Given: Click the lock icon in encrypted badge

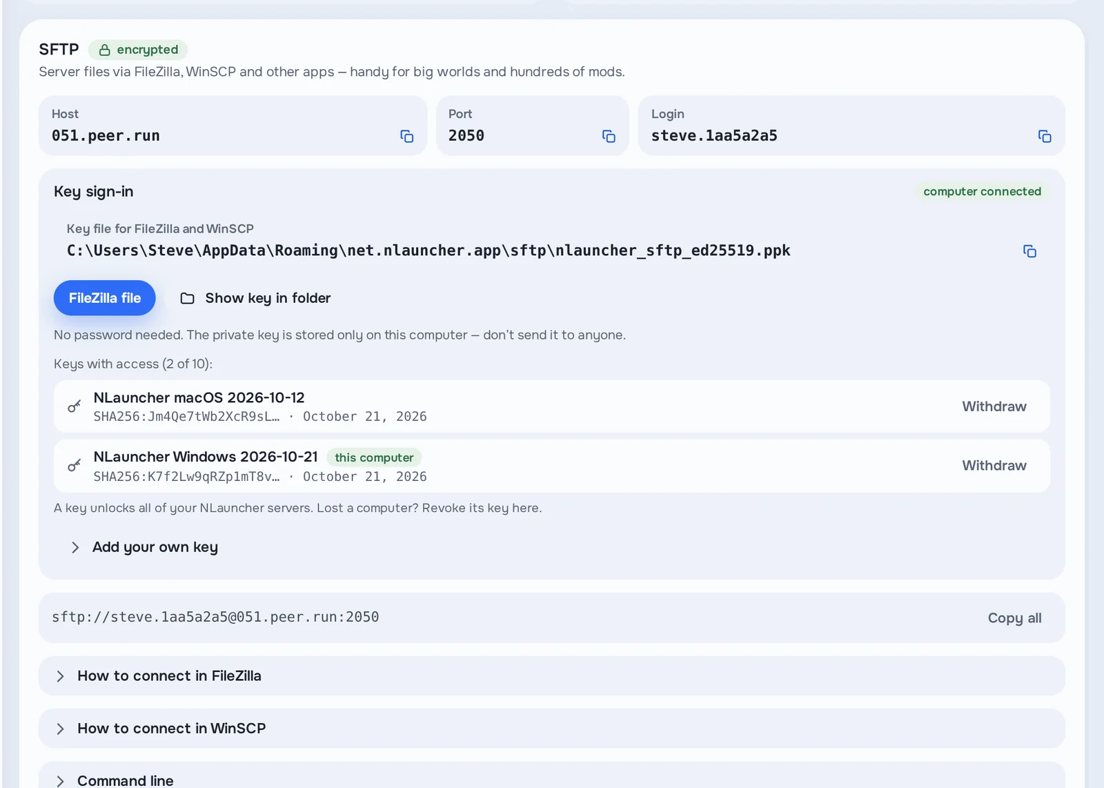Looking at the screenshot, I should coord(105,50).
